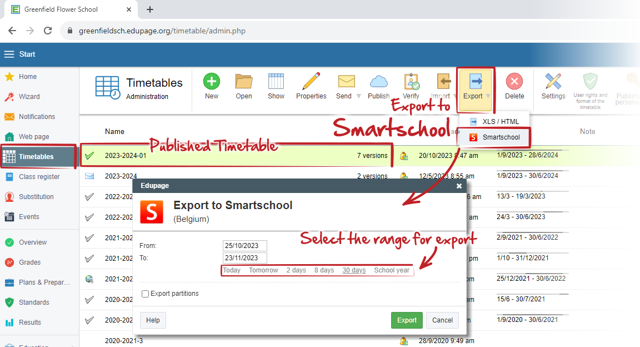This screenshot has width=640, height=347.
Task: Set export range to 2 days
Action: pyautogui.click(x=296, y=270)
